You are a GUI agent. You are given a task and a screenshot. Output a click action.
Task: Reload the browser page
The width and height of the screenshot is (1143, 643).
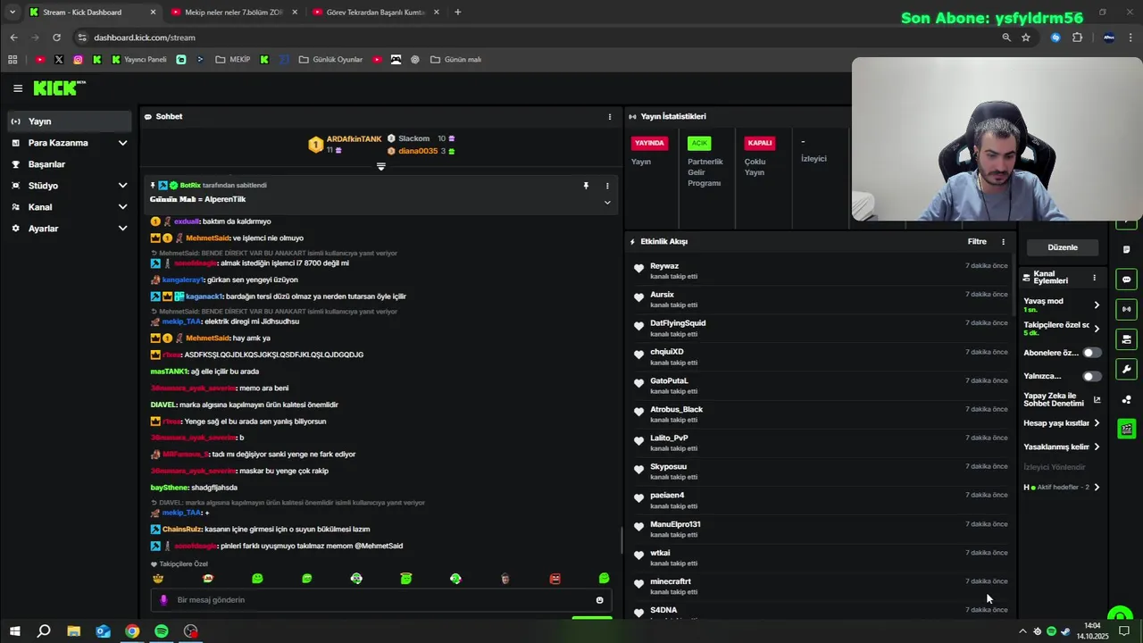(56, 38)
